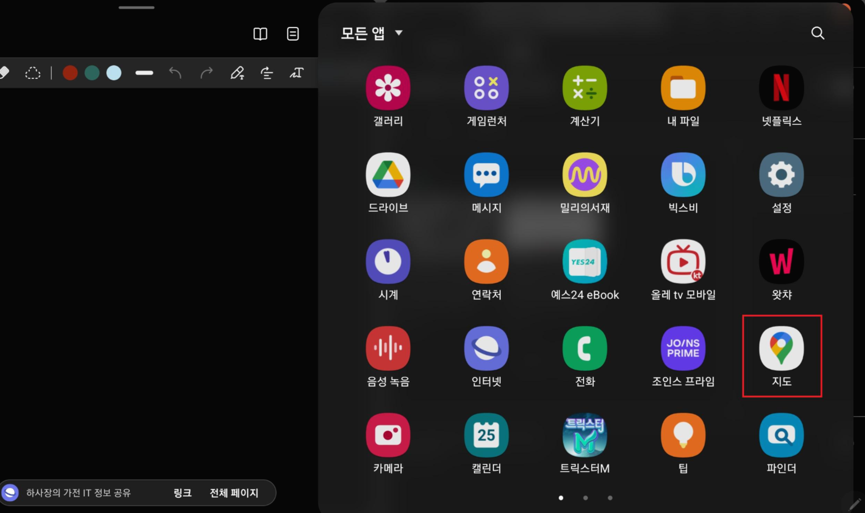Launch the 트릭스터M game
The height and width of the screenshot is (513, 865).
point(585,435)
